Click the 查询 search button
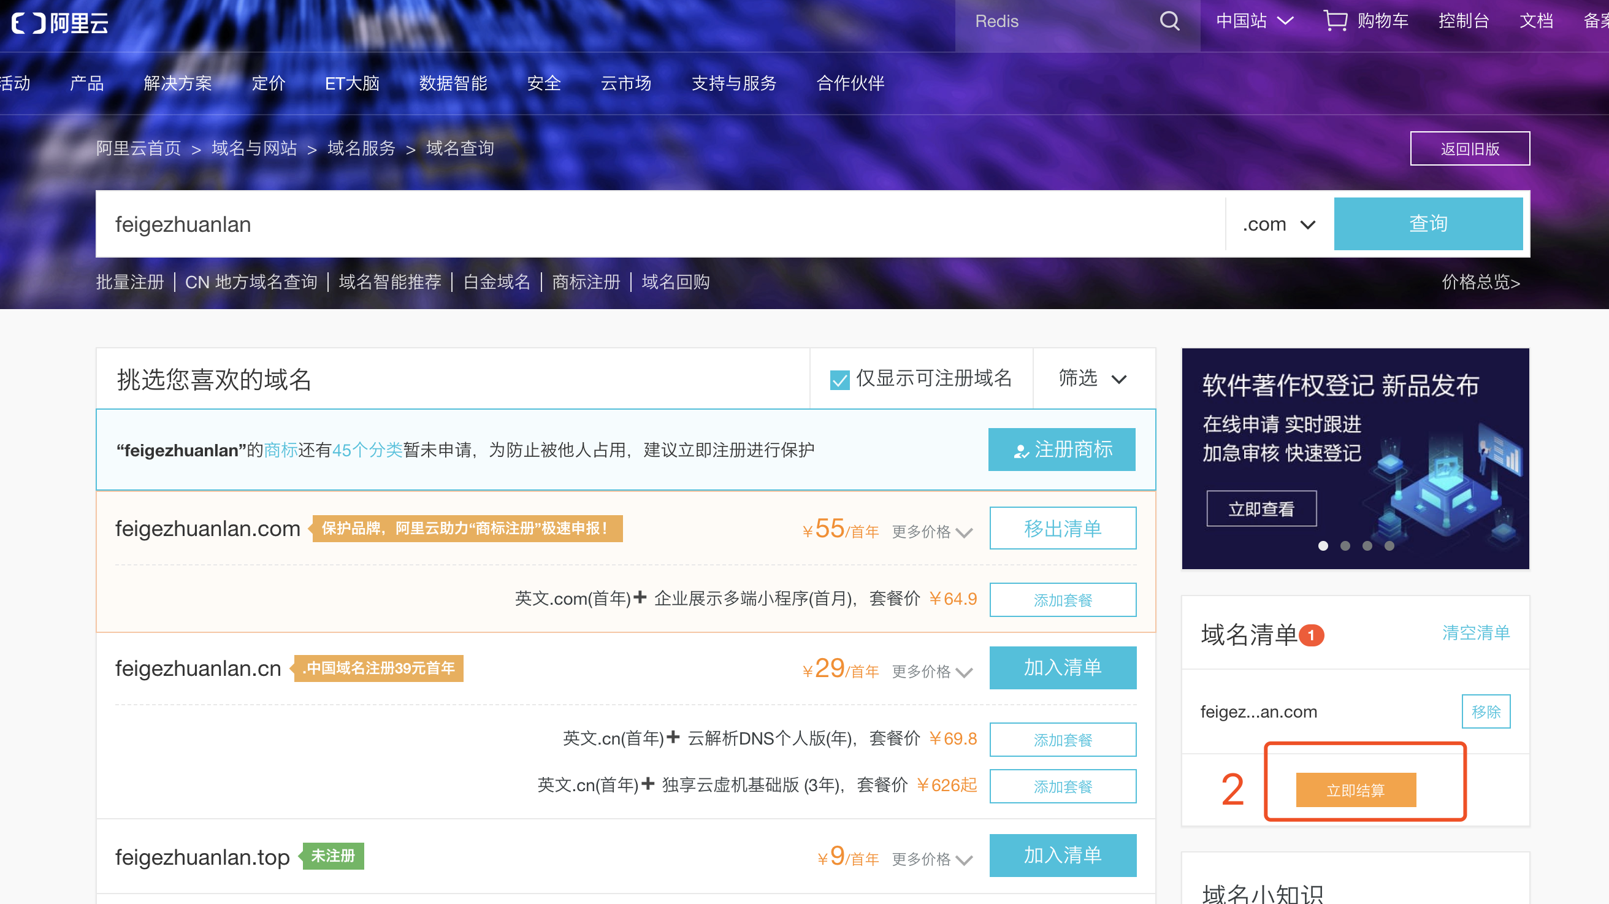 pyautogui.click(x=1429, y=223)
